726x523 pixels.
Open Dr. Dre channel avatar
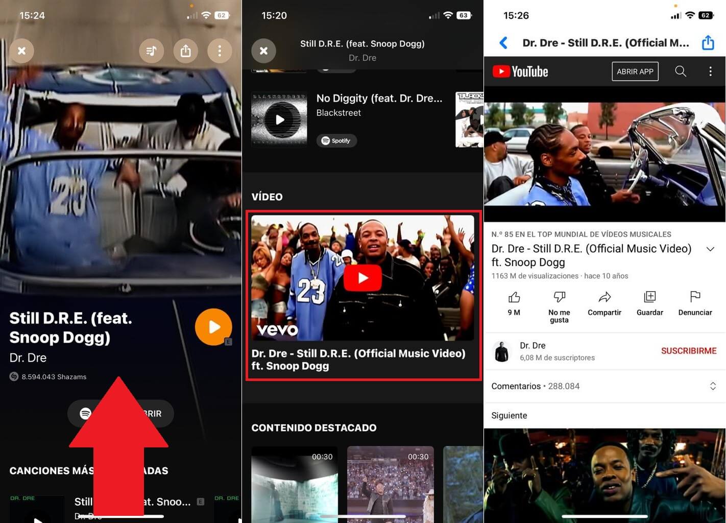(502, 351)
